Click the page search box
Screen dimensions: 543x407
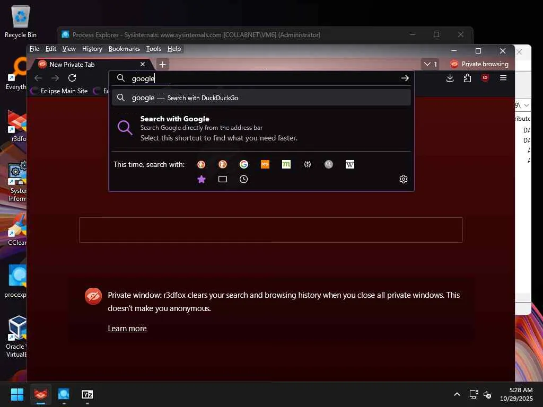click(271, 230)
